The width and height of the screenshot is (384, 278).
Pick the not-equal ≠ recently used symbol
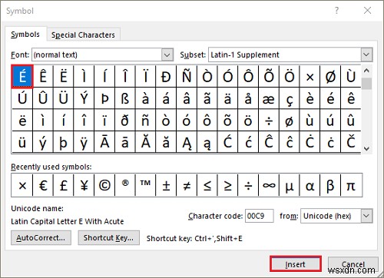187,185
